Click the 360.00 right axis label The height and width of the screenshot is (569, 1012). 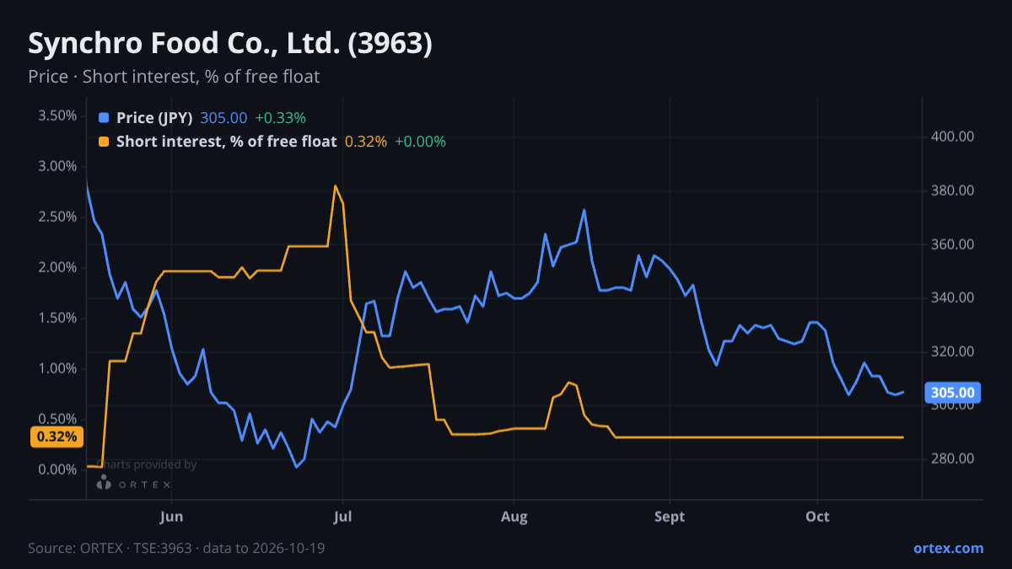[x=953, y=244]
